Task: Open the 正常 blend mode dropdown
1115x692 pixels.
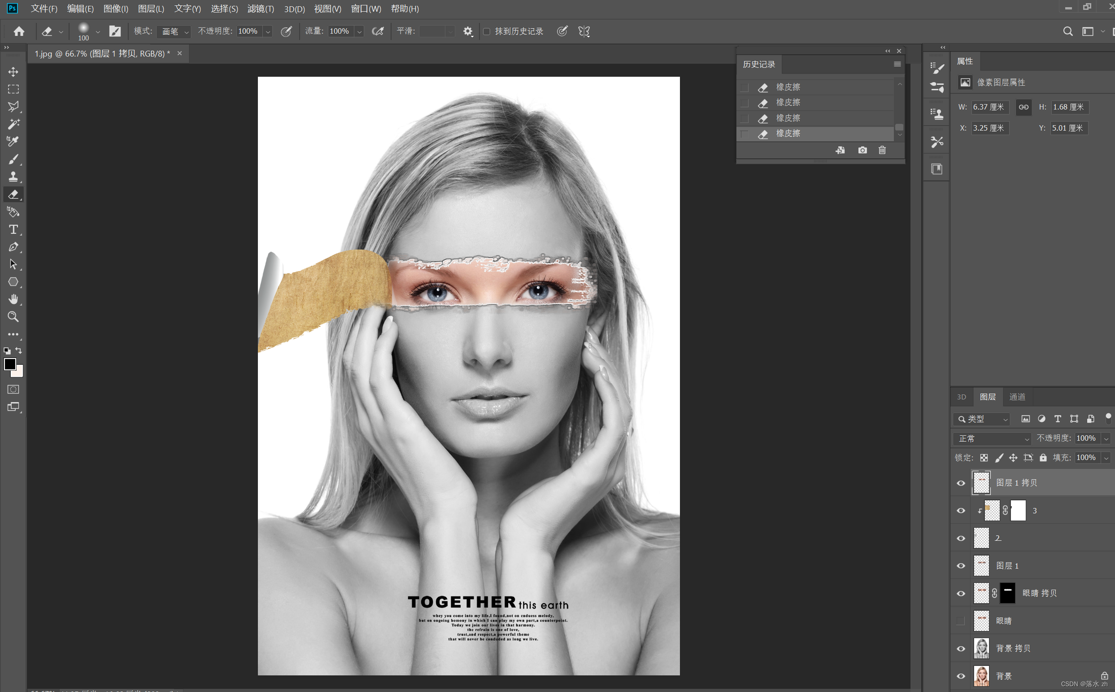Action: pyautogui.click(x=992, y=438)
